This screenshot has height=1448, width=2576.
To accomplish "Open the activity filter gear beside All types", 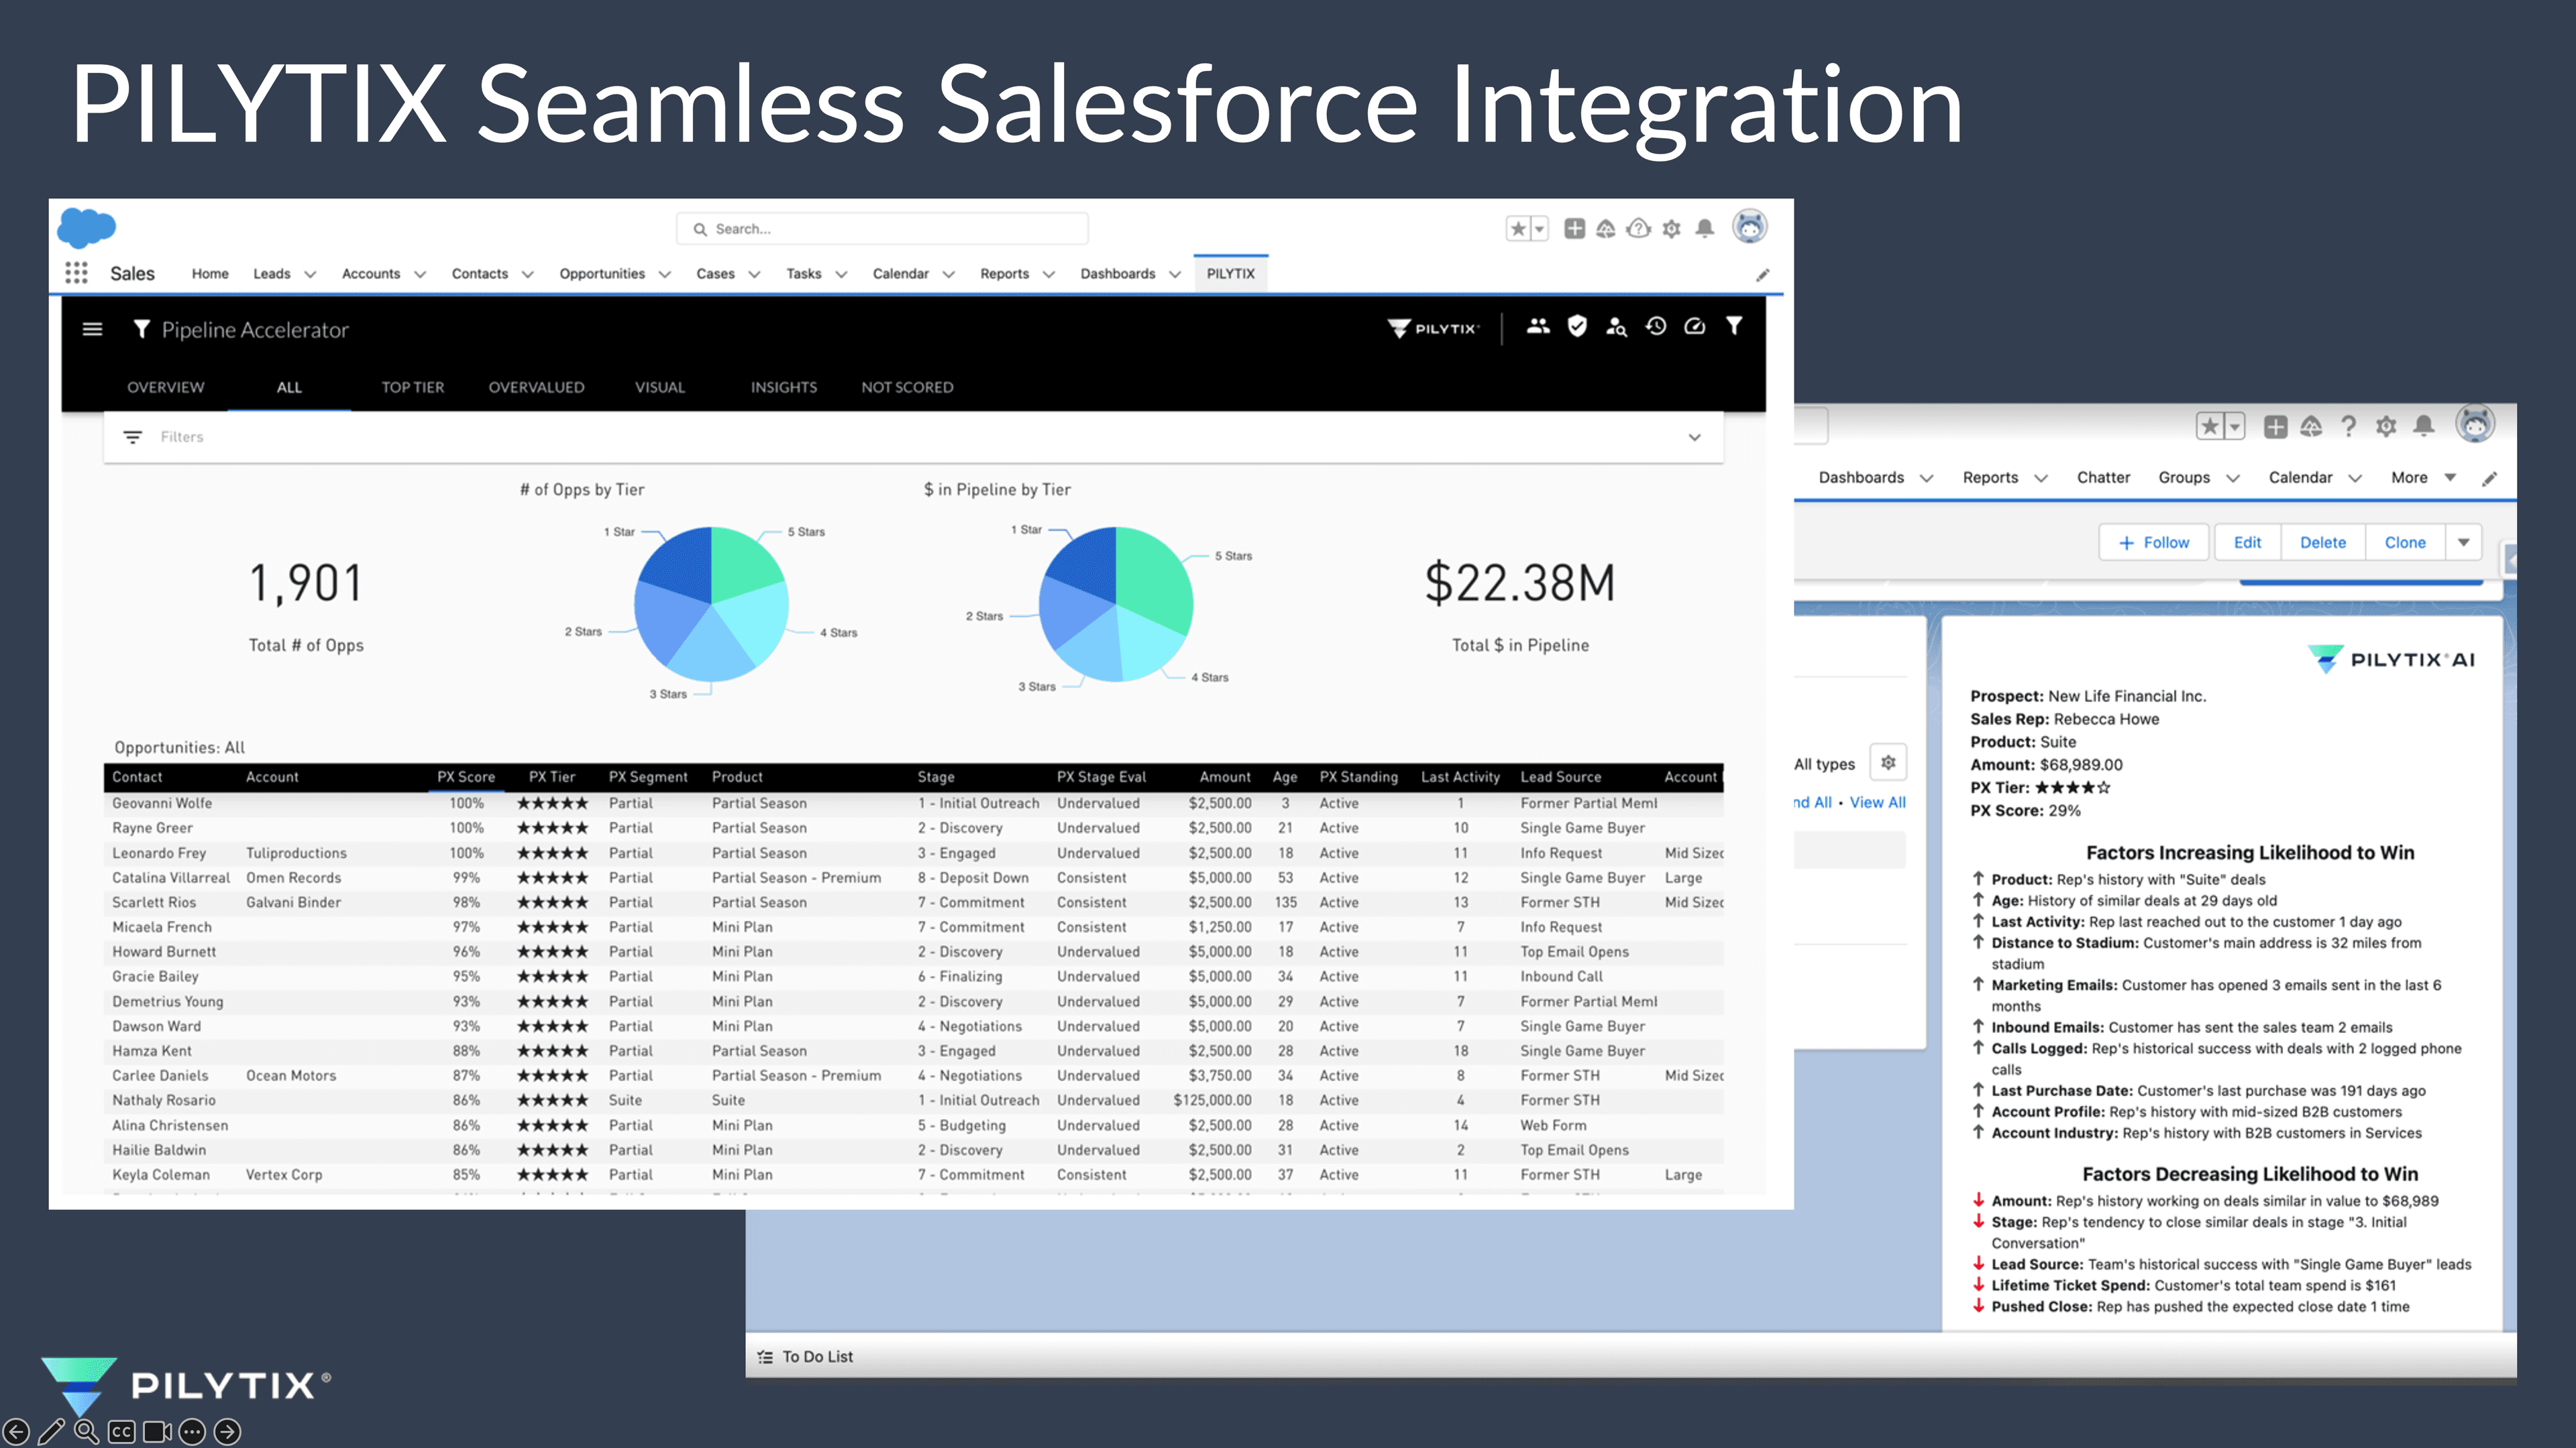I will point(1888,762).
